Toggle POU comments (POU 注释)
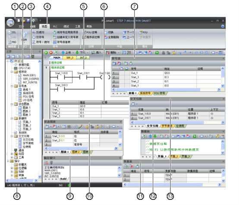Screen dimensions: 239x205 tap(90, 32)
